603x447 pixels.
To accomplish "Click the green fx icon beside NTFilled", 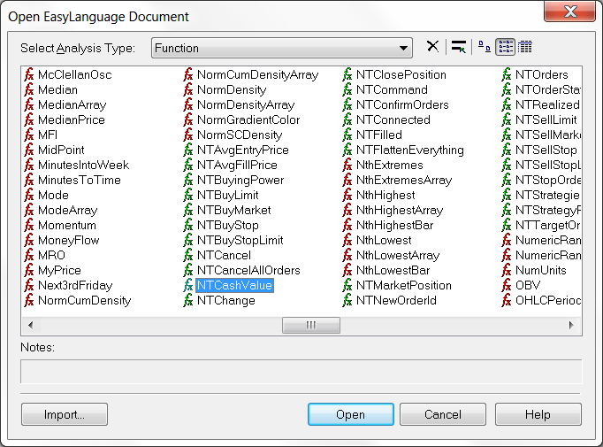I will pyautogui.click(x=347, y=135).
